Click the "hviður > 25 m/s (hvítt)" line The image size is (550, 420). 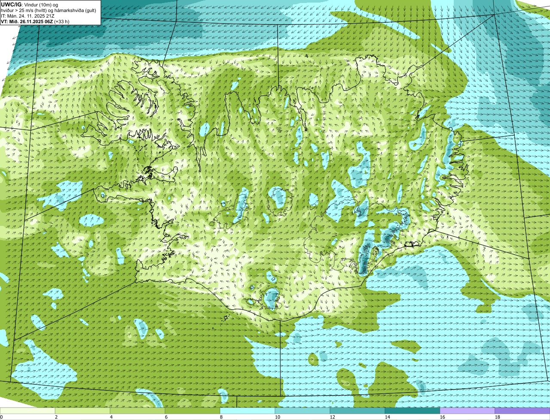coord(49,10)
